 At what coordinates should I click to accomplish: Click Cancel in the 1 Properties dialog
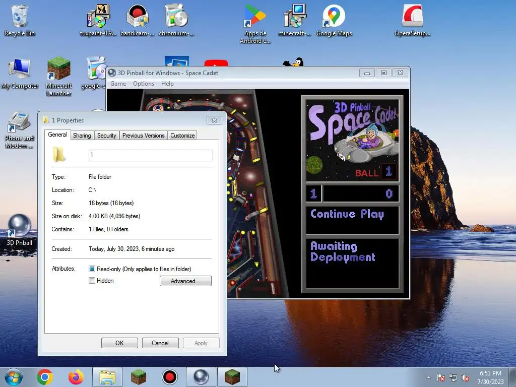(x=160, y=343)
